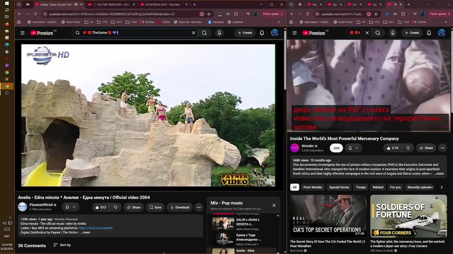Select the Troops filter chip
Viewport: 453px width, 254px height.
click(361, 187)
